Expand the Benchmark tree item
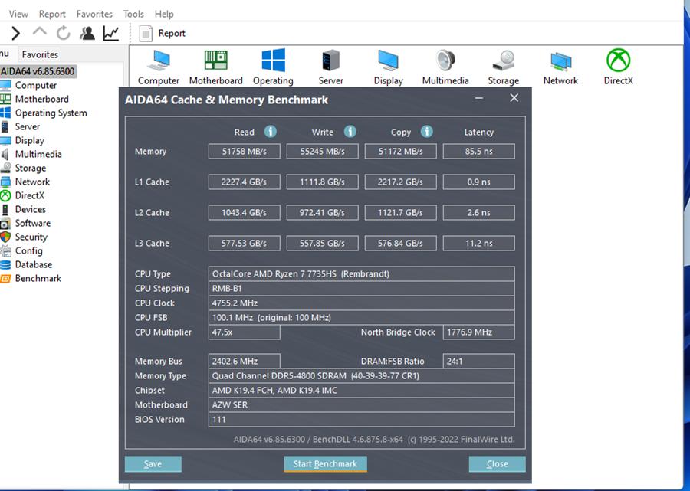 click(x=38, y=278)
